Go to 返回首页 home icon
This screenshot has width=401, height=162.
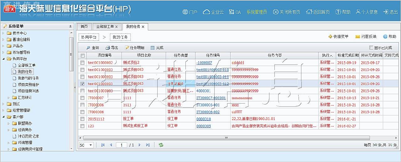click(309, 12)
